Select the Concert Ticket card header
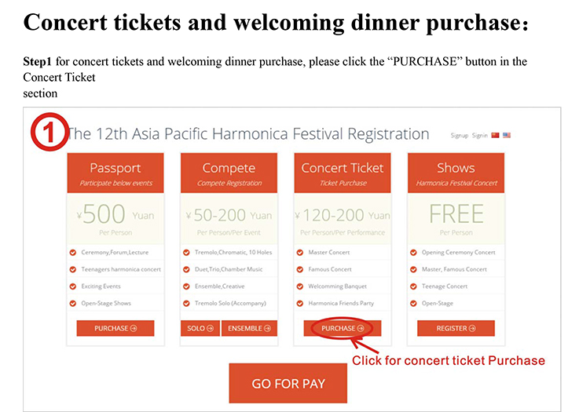This screenshot has height=412, width=568. [x=343, y=173]
